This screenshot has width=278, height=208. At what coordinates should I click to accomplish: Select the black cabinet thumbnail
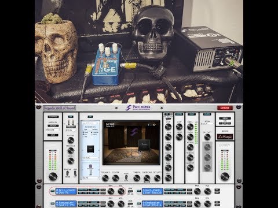(90, 148)
